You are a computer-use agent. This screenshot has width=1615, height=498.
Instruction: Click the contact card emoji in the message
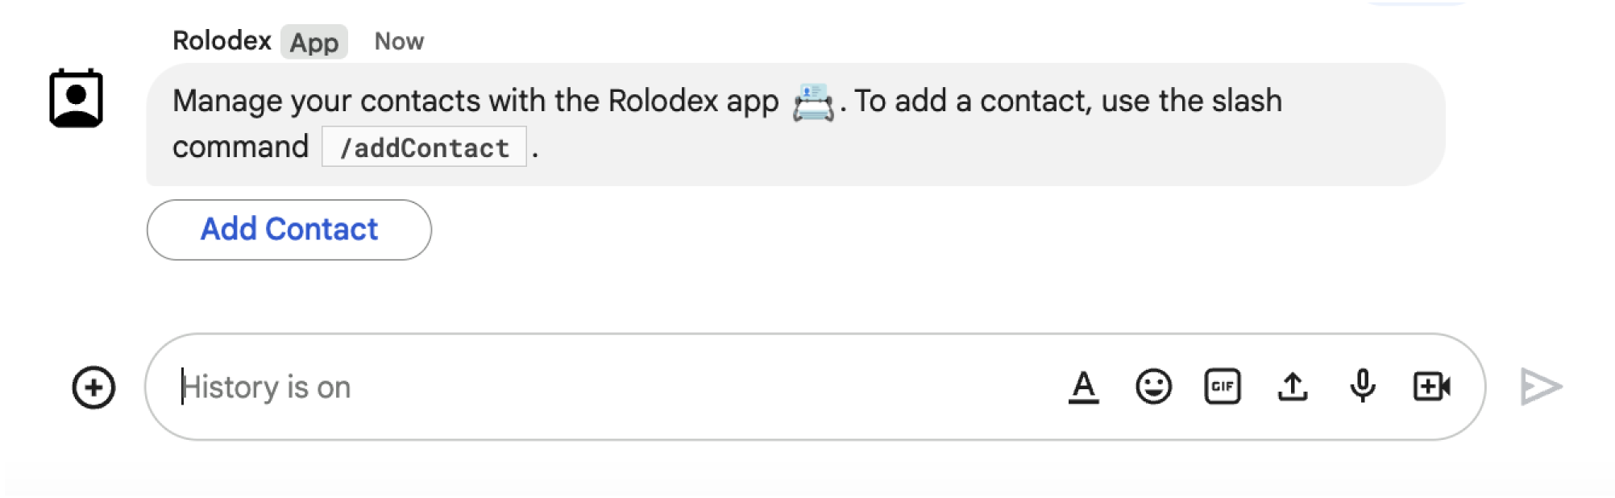[x=812, y=103]
